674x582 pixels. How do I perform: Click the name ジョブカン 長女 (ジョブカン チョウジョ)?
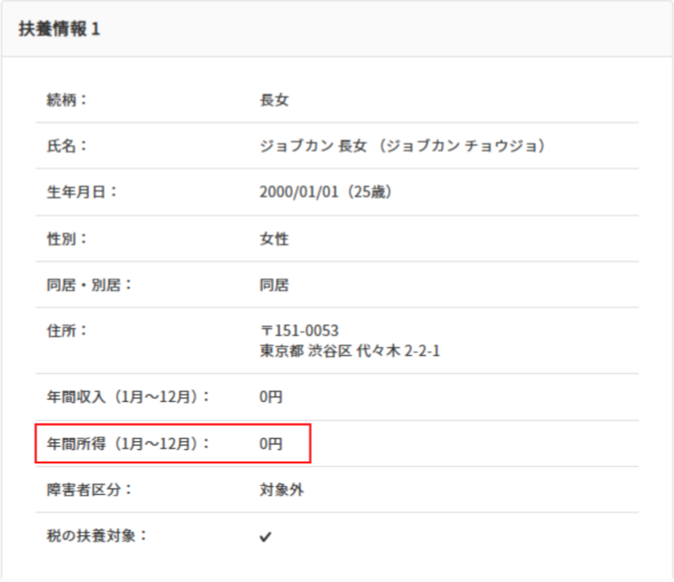tap(403, 146)
